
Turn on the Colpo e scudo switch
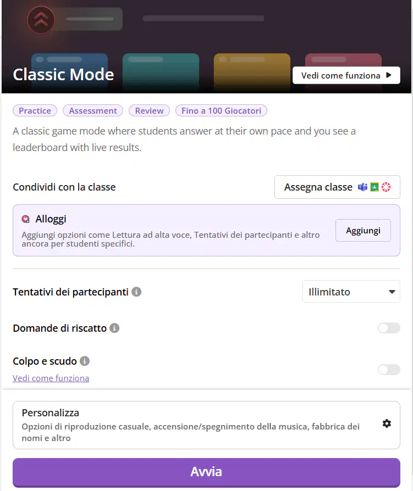coord(389,370)
